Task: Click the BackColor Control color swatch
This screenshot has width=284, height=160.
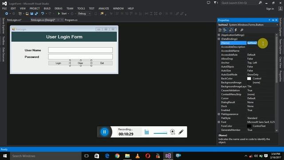Action: point(249,79)
